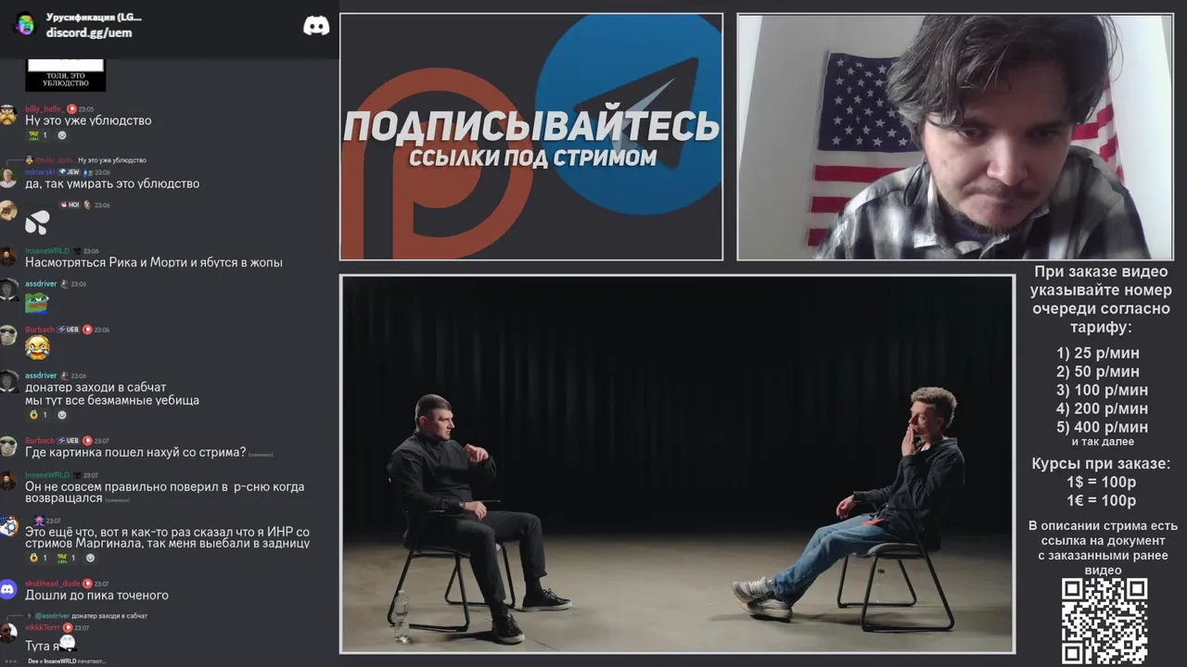This screenshot has height=667, width=1187.
Task: Click the tariff line "5) 400 р/мин"
Action: (x=1103, y=427)
